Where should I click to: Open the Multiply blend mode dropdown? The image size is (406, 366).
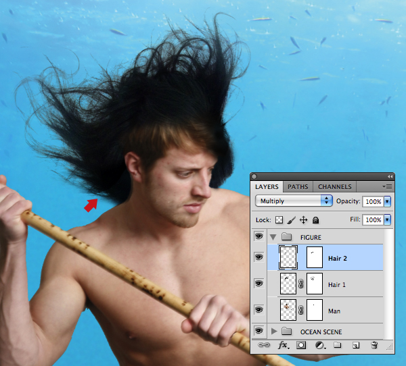294,201
